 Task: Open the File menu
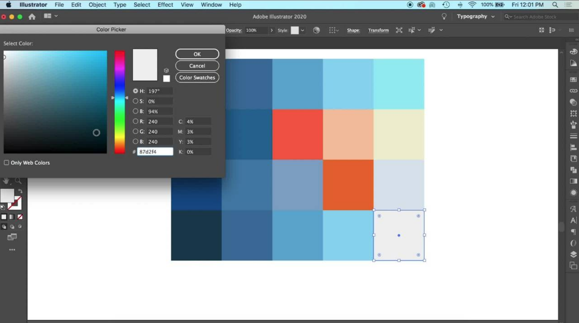[59, 5]
